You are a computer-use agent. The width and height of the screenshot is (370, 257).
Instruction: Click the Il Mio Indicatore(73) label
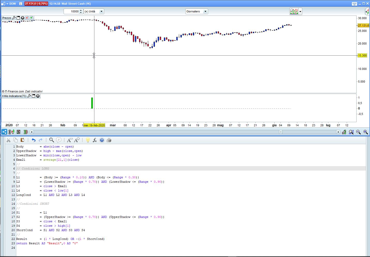(14, 96)
